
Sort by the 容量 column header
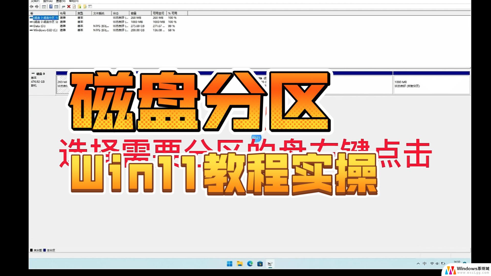click(x=140, y=13)
